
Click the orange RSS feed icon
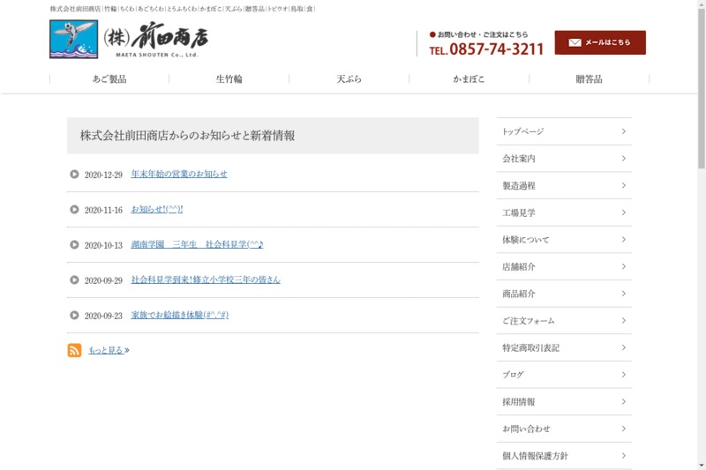pos(75,350)
